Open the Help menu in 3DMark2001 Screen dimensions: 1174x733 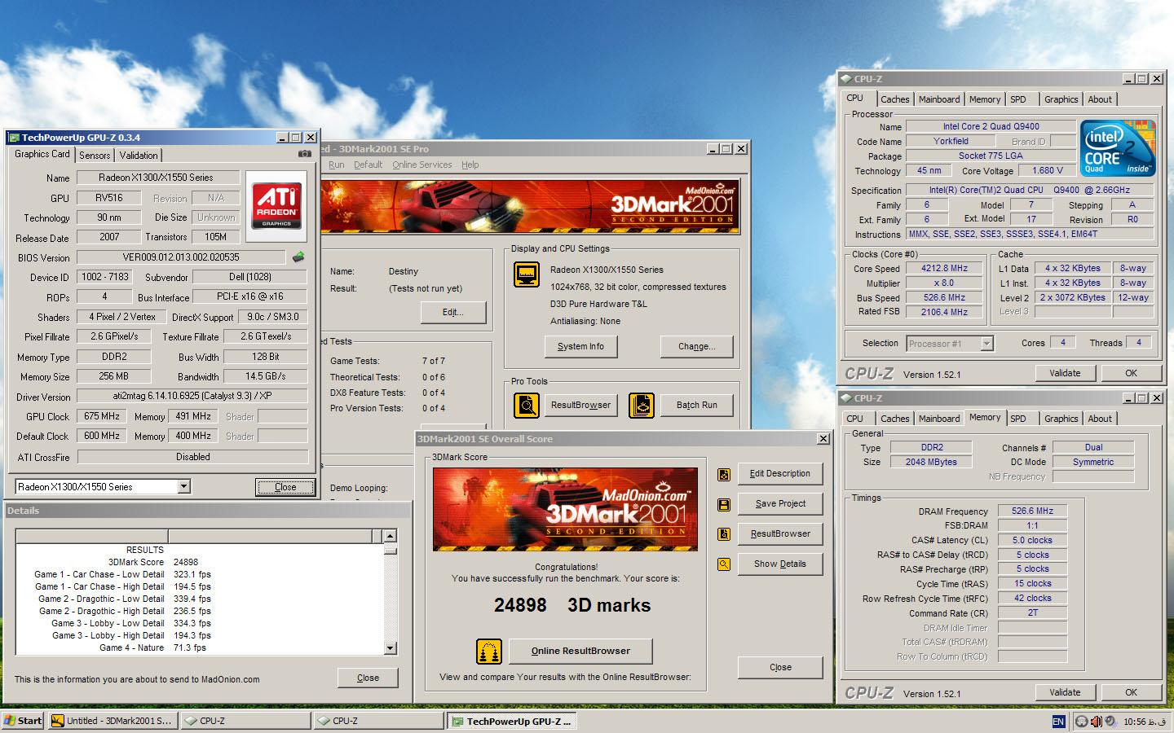470,165
